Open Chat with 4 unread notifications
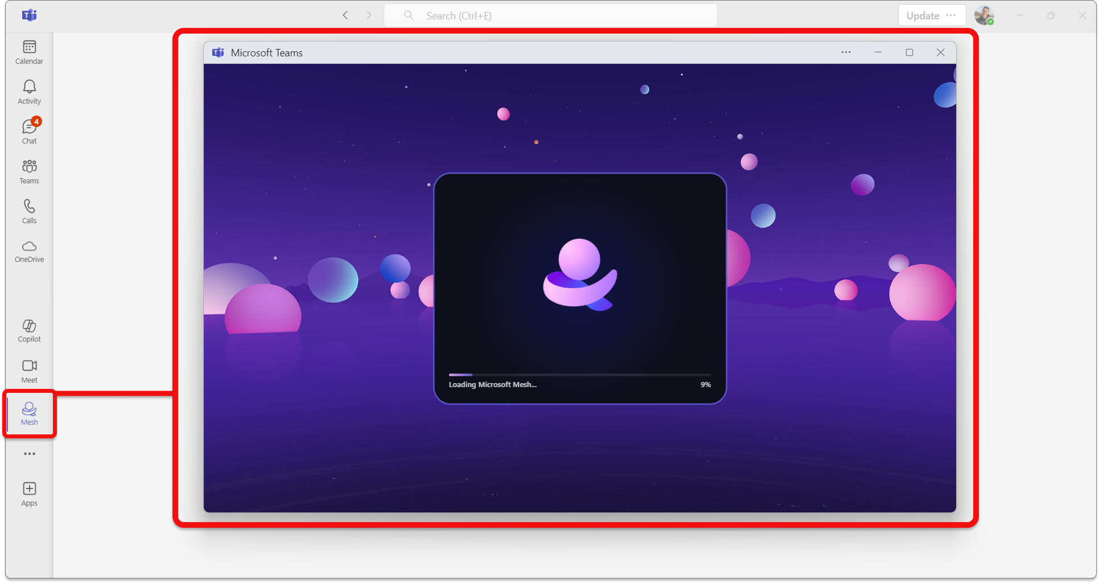Image resolution: width=1099 pixels, height=583 pixels. [29, 130]
